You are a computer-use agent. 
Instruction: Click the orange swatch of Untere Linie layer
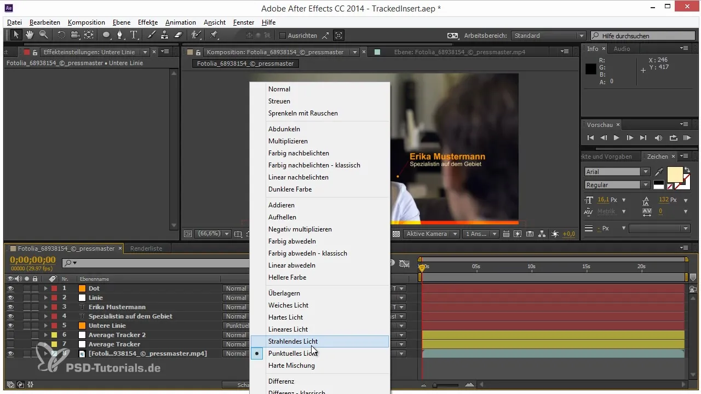[x=82, y=326]
